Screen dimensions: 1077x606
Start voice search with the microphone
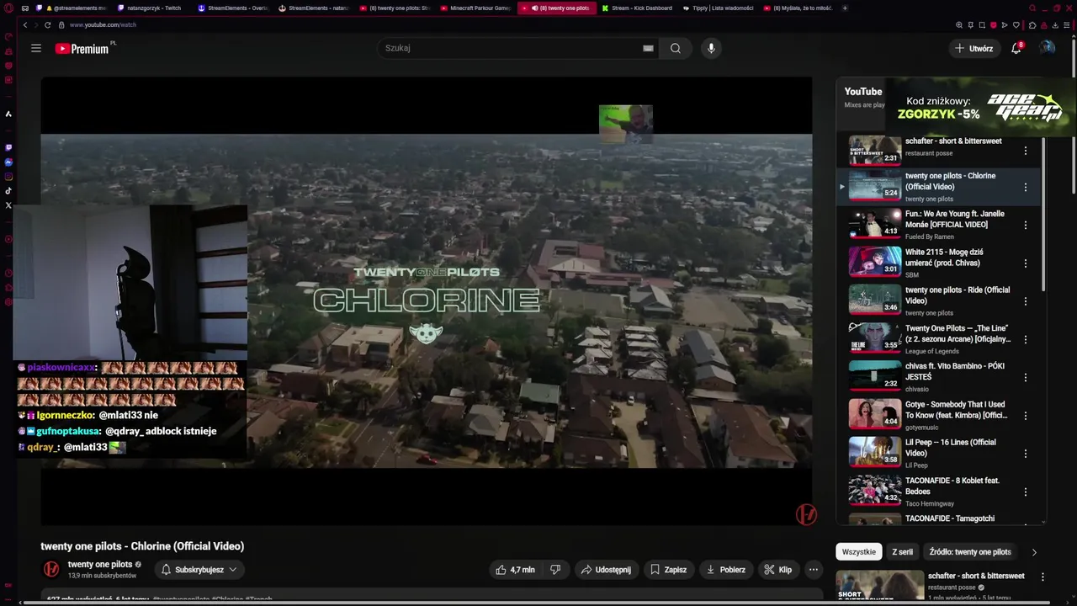pyautogui.click(x=711, y=48)
